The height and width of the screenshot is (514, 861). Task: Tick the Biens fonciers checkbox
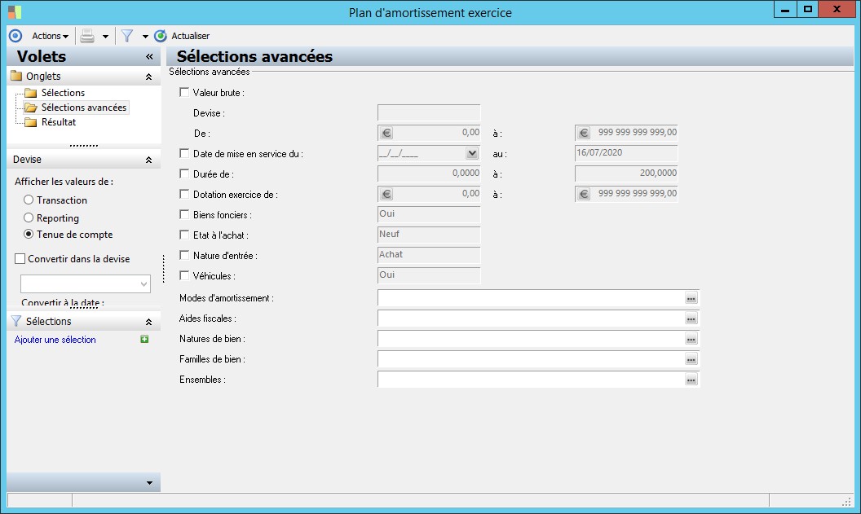click(184, 215)
